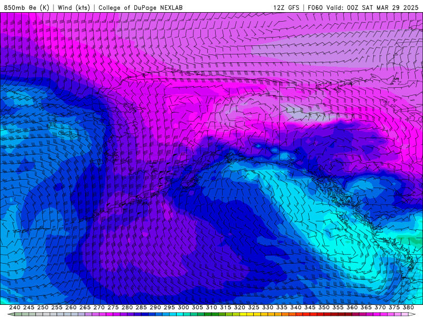The height and width of the screenshot is (317, 423).
Task: Click the 330 legend value
Action: 268,307
